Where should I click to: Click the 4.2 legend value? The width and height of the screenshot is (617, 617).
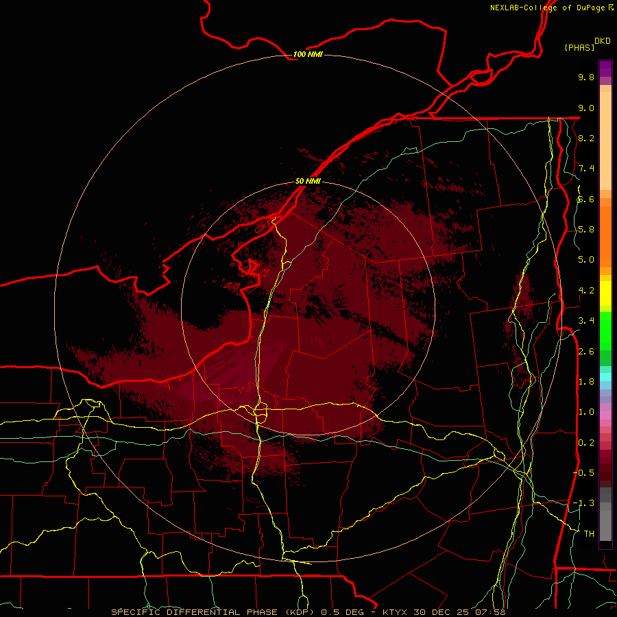pyautogui.click(x=586, y=291)
